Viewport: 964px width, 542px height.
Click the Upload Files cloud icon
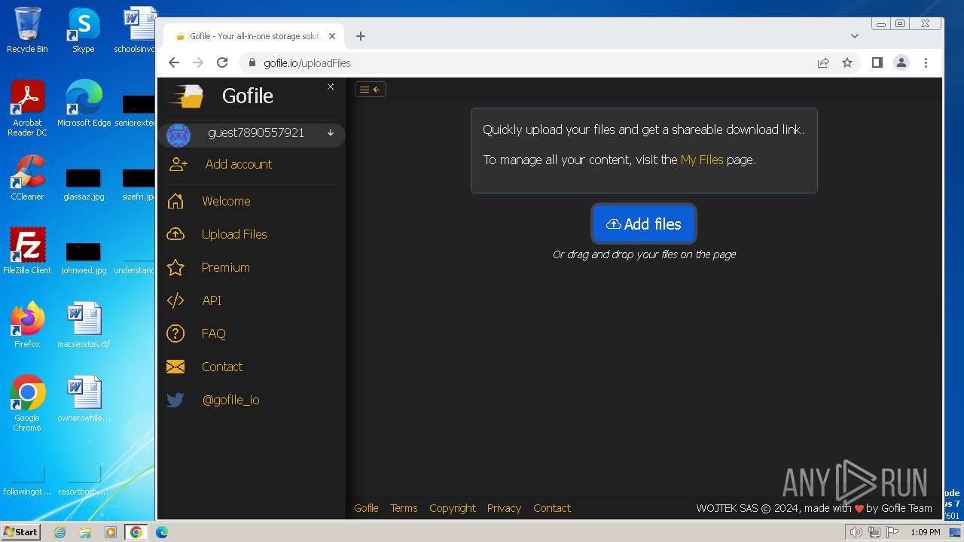[x=175, y=234]
